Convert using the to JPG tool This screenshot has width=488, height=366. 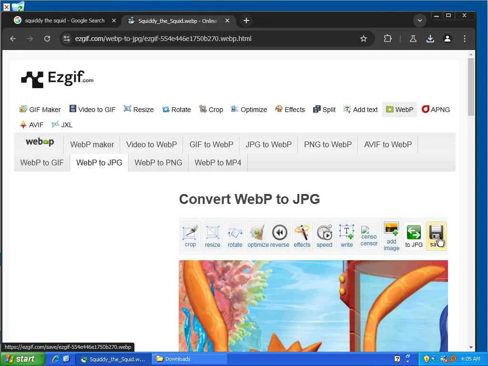[414, 235]
